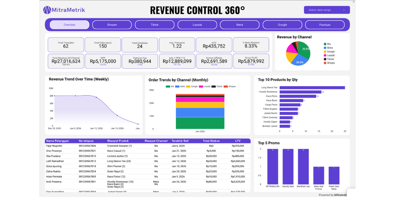Switch to the Overview tab
This screenshot has height=197, width=395.
pos(69,25)
